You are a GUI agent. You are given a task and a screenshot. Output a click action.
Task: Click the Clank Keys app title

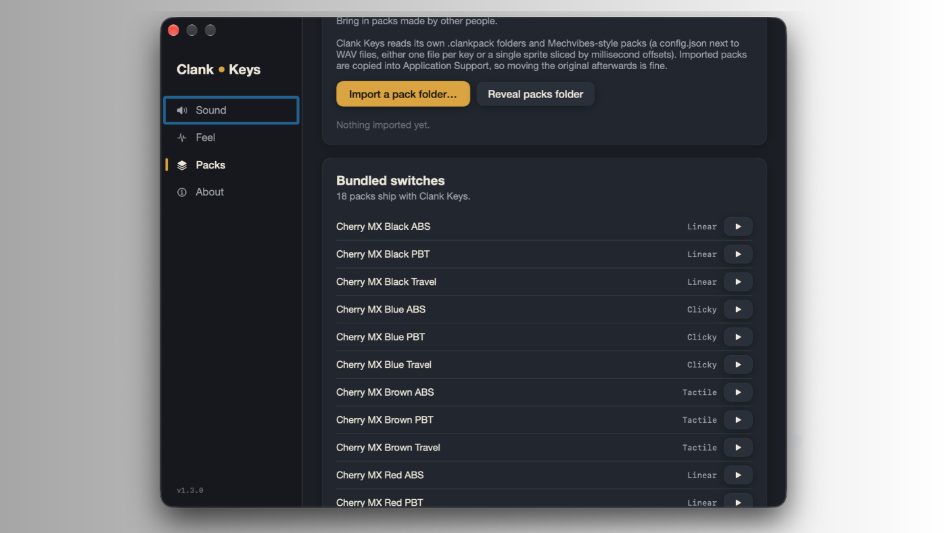click(218, 70)
